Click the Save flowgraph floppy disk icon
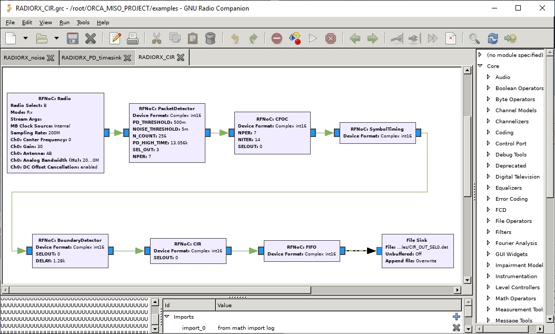This screenshot has height=334, width=555. coord(73,38)
